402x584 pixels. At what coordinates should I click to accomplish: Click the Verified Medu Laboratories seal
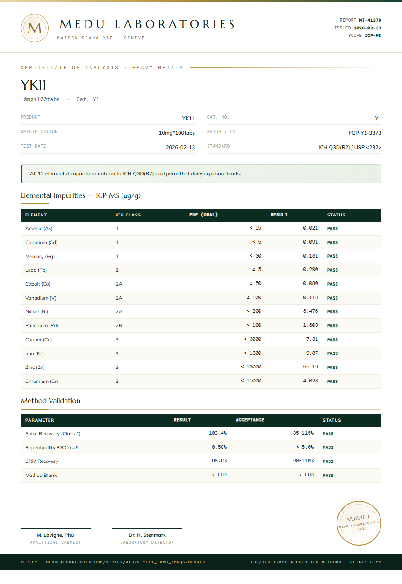click(359, 523)
